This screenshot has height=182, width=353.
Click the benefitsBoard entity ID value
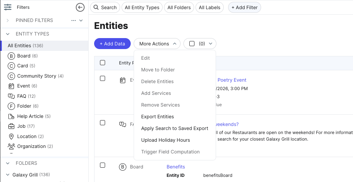click(x=218, y=175)
